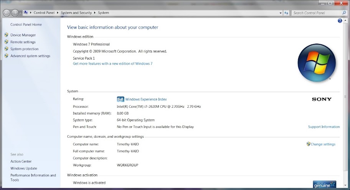Open Windows Experience Index link
This screenshot has width=350, height=190.
[146, 99]
